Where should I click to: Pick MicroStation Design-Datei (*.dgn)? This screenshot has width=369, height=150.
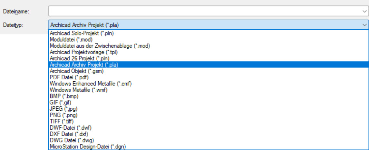pos(208,146)
